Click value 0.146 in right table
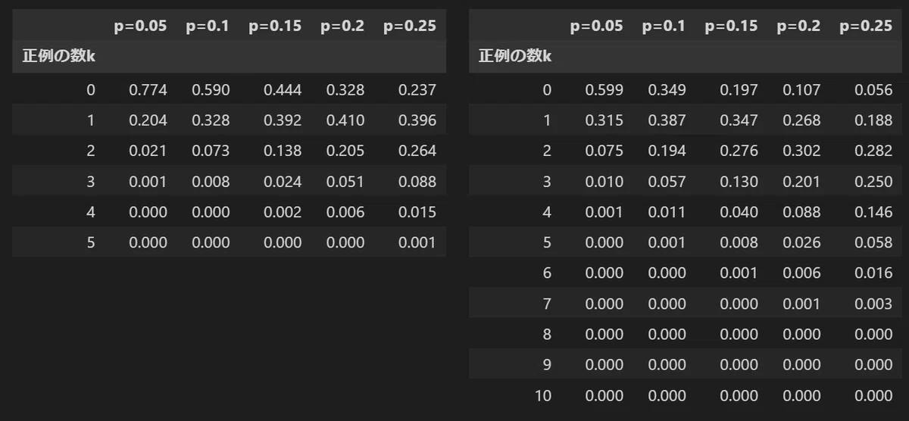The height and width of the screenshot is (421, 909). (x=873, y=212)
